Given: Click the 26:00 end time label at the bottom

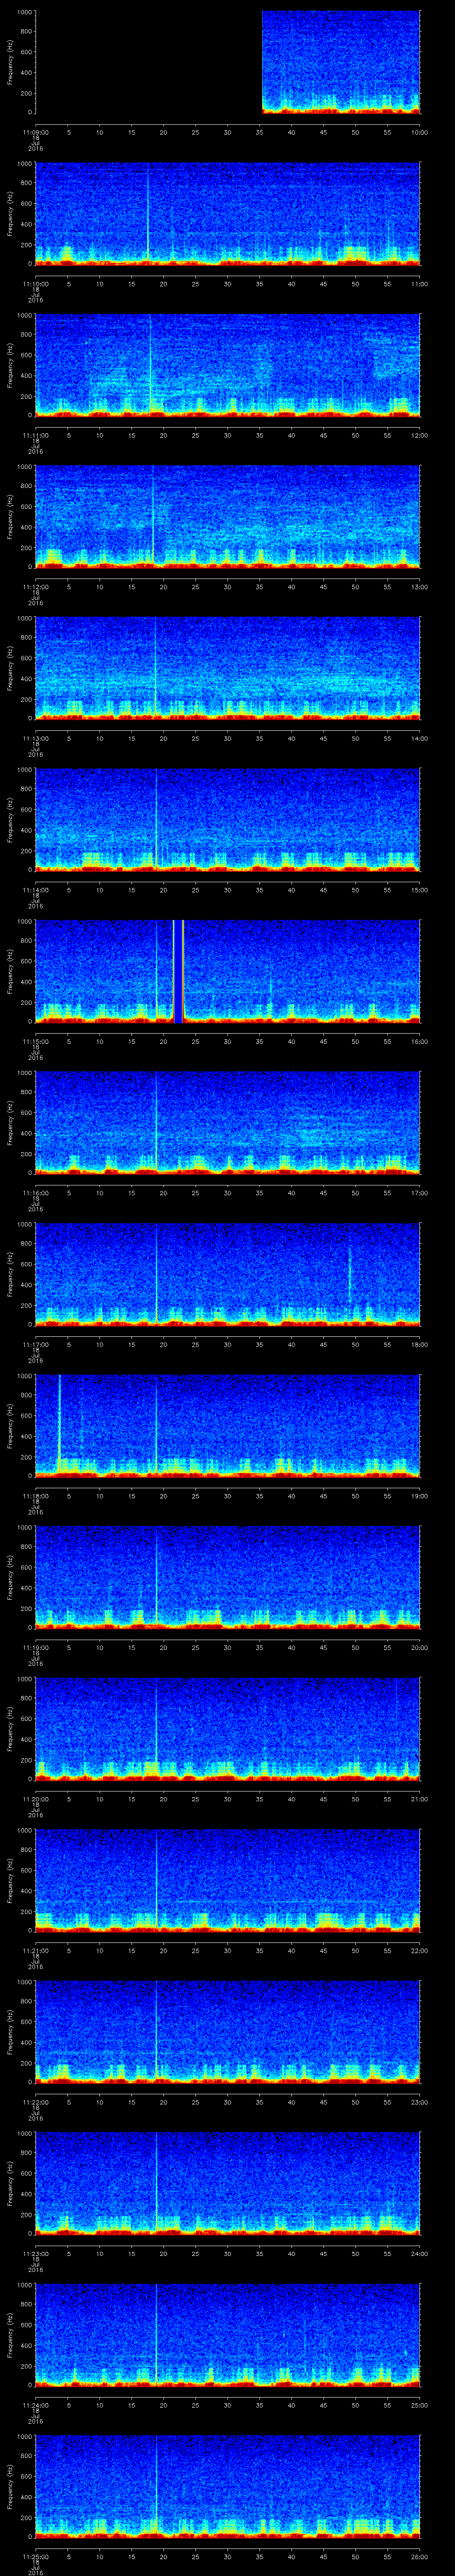Looking at the screenshot, I should tap(419, 2557).
